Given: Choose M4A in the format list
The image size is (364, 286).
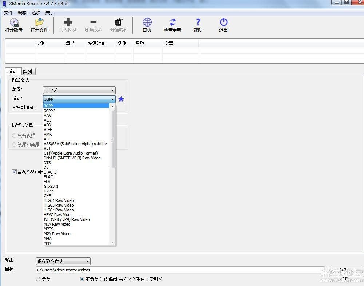Looking at the screenshot, I should point(76,238).
